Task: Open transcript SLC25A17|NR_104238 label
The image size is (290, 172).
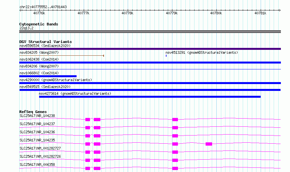Action: point(37,116)
